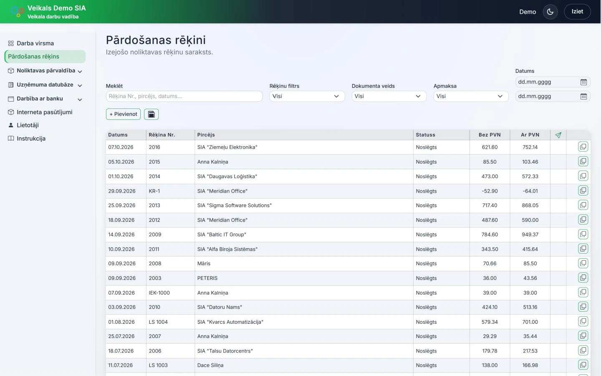Click the save icon next to Pievienot
Image resolution: width=601 pixels, height=376 pixels.
click(x=151, y=114)
